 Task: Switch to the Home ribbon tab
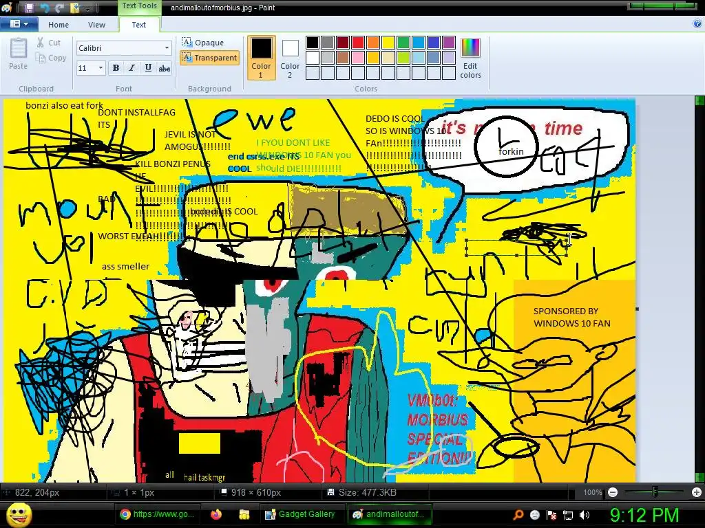[59, 25]
